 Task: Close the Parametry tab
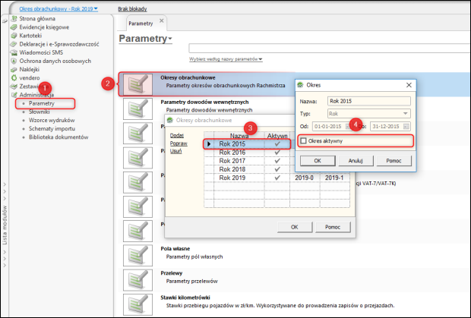[x=161, y=20]
